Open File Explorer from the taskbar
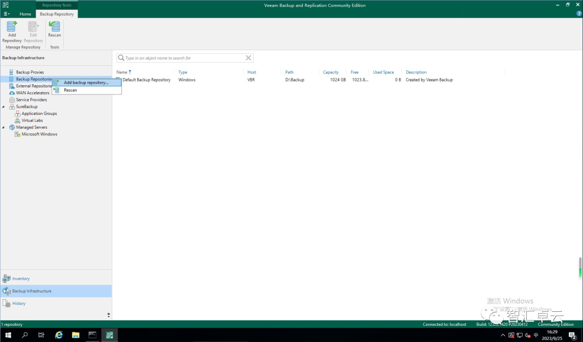Image resolution: width=583 pixels, height=342 pixels. tap(76, 335)
